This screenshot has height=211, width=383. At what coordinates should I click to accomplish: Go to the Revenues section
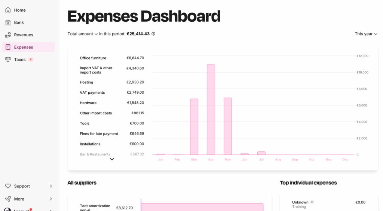(x=24, y=35)
